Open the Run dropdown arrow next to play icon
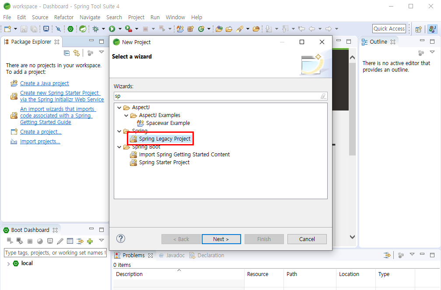Image resolution: width=441 pixels, height=290 pixels. [120, 29]
